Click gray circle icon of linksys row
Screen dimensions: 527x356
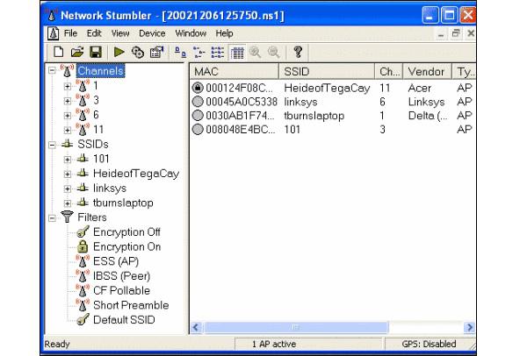(x=198, y=102)
